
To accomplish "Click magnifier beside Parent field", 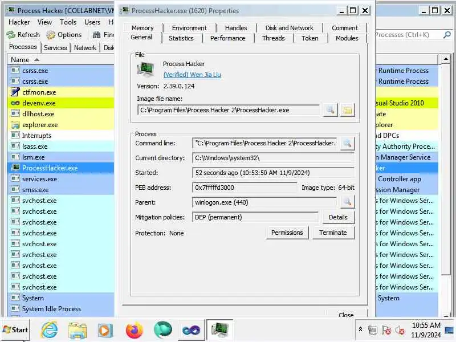I will point(347,202).
